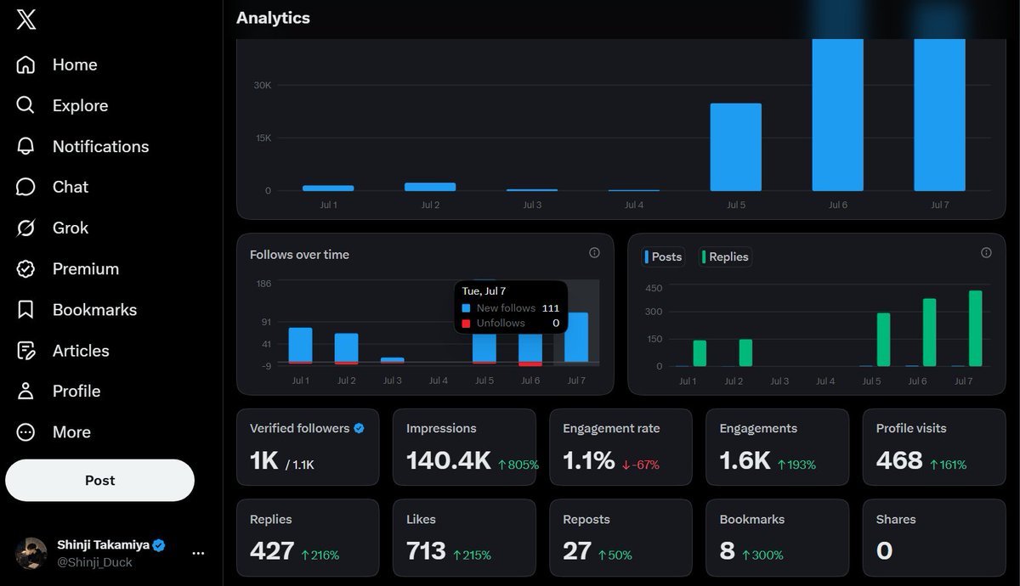Screen dimensions: 1020x586
Task: Click the Premium badge icon
Action: (26, 268)
